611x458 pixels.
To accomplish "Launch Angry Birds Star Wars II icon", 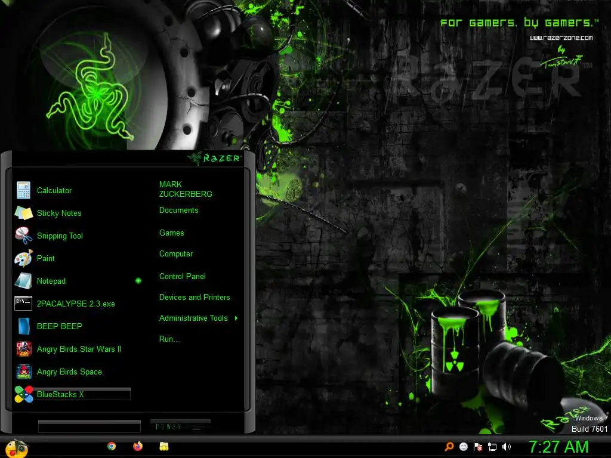I will click(24, 349).
